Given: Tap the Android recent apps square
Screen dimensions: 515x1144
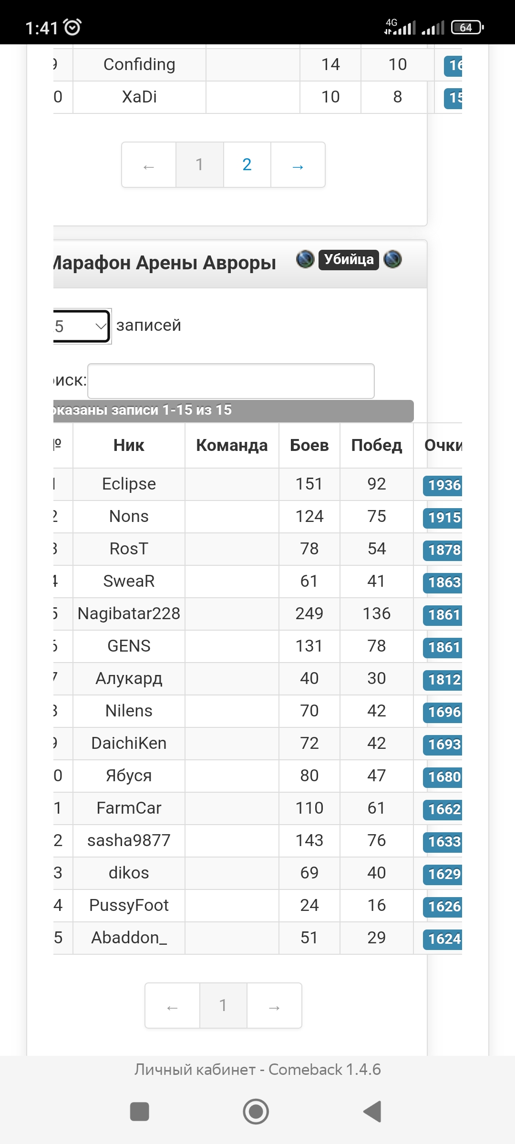Looking at the screenshot, I should 140,1112.
